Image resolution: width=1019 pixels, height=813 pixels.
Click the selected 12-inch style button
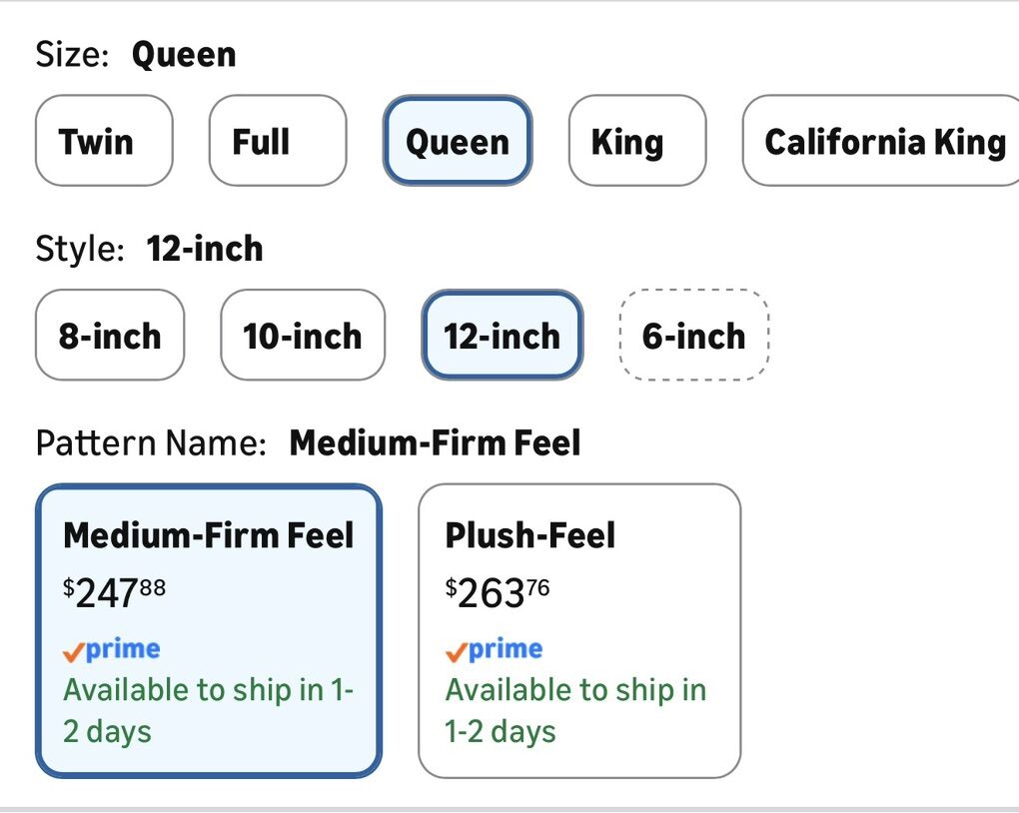502,336
